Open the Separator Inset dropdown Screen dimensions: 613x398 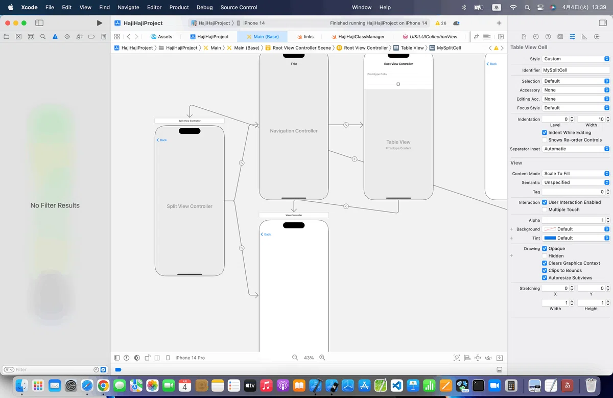[576, 149]
